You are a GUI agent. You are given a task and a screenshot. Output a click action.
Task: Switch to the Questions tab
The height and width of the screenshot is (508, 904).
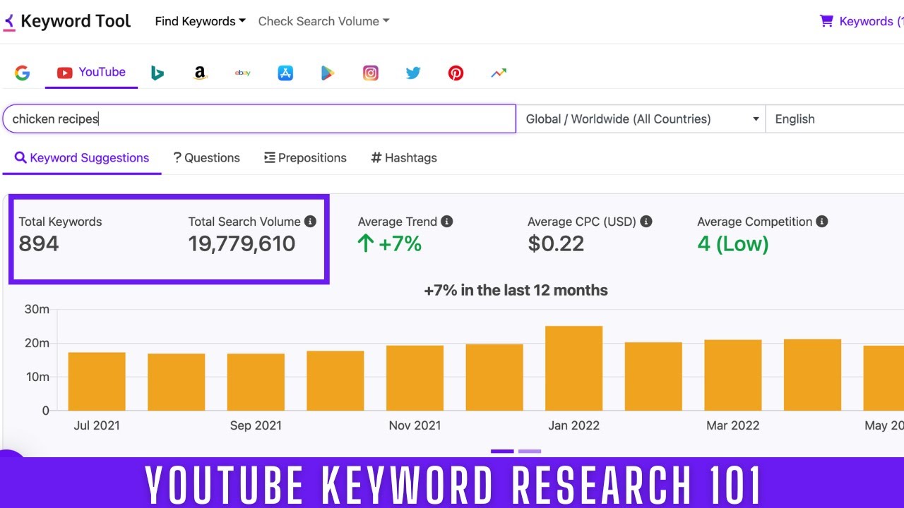point(206,158)
